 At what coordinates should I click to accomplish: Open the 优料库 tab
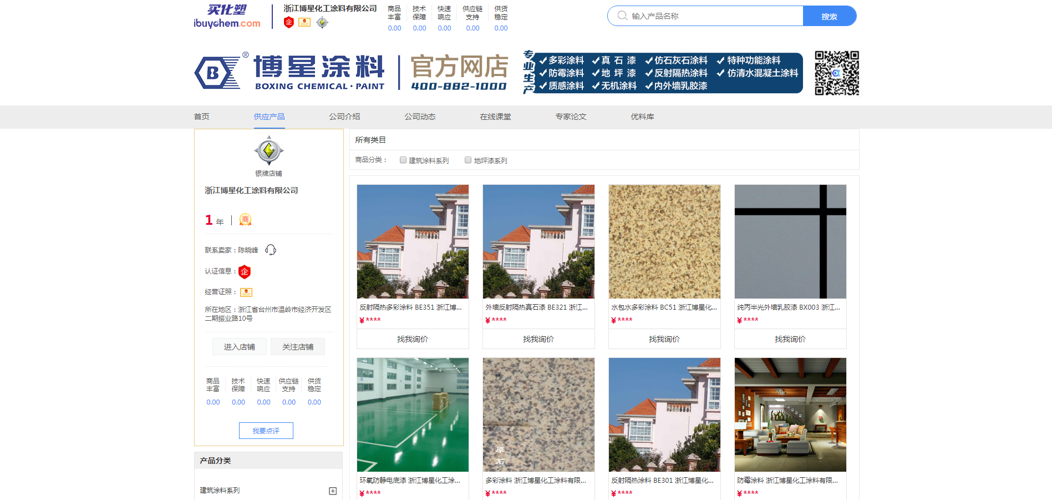click(643, 117)
